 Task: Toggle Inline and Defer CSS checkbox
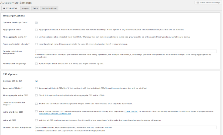[x=36, y=112]
